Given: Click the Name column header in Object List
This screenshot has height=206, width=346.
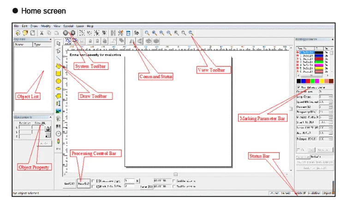Looking at the screenshot, I should [x=23, y=44].
